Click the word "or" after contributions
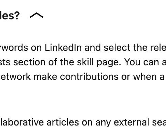The width and height of the screenshot is (166, 139). click(126, 77)
